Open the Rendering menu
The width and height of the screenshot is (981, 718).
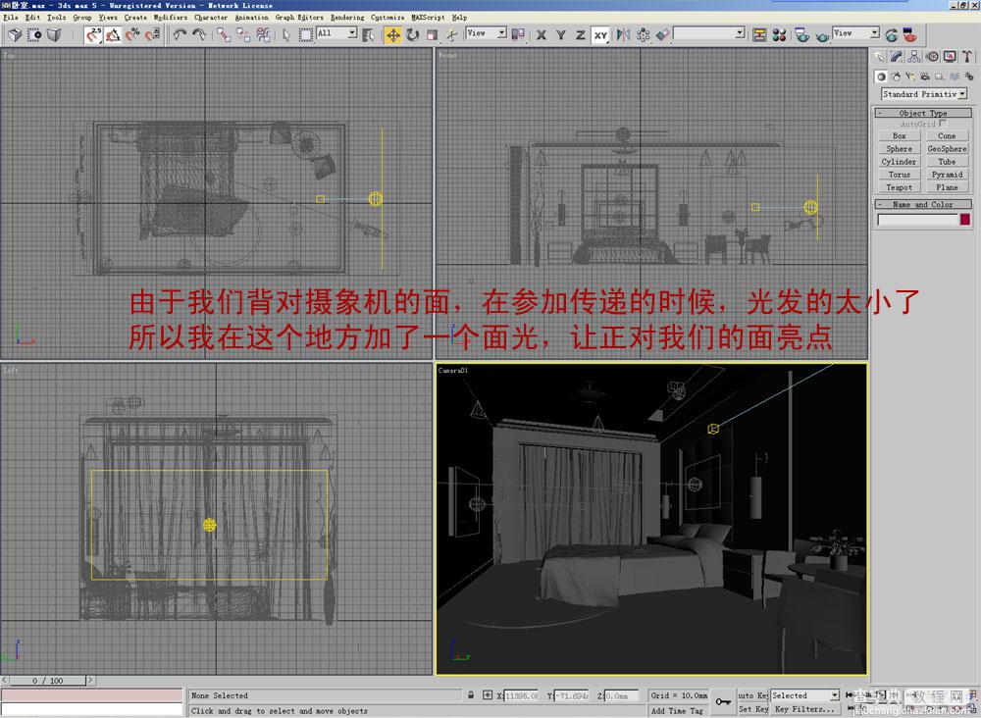click(x=347, y=18)
